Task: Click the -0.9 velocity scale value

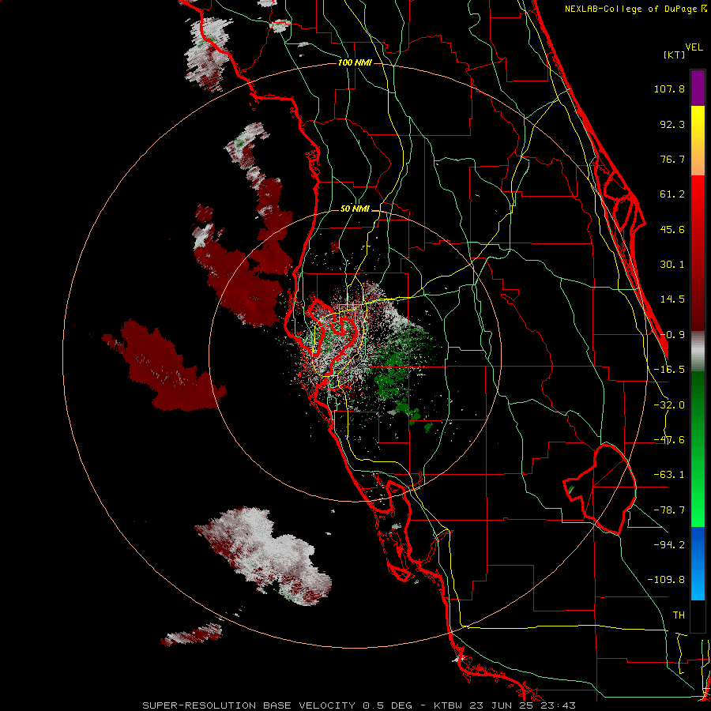Action: coord(672,335)
